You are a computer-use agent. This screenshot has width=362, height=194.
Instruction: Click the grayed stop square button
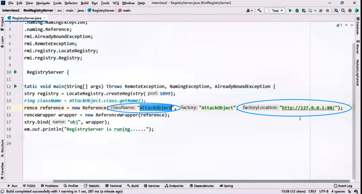(x=328, y=11)
